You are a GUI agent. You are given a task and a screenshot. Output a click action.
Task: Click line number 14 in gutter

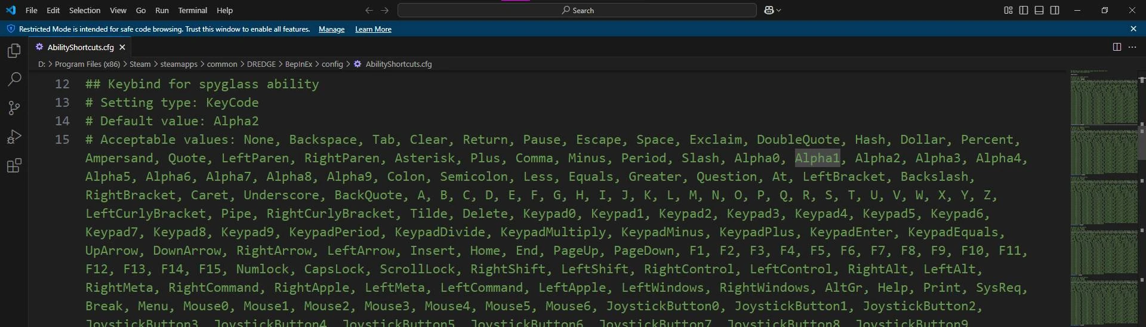coord(62,121)
